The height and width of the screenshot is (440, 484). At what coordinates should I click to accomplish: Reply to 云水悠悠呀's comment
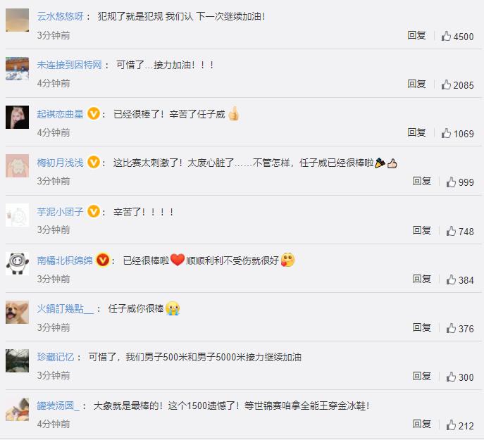(x=416, y=35)
